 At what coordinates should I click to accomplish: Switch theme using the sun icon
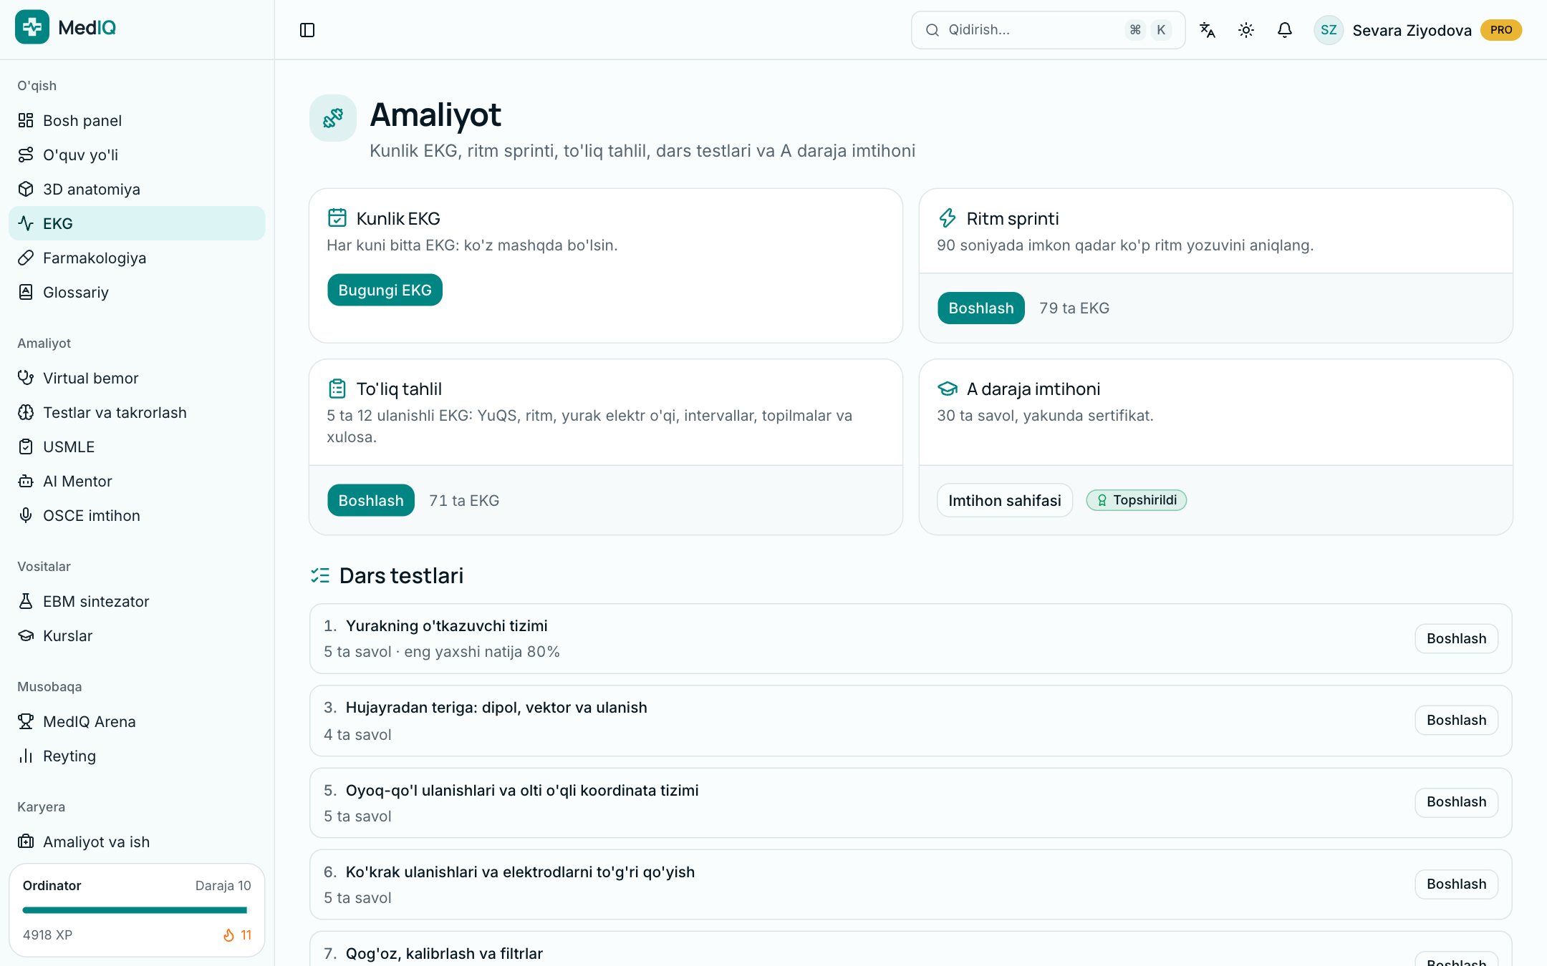pyautogui.click(x=1246, y=30)
